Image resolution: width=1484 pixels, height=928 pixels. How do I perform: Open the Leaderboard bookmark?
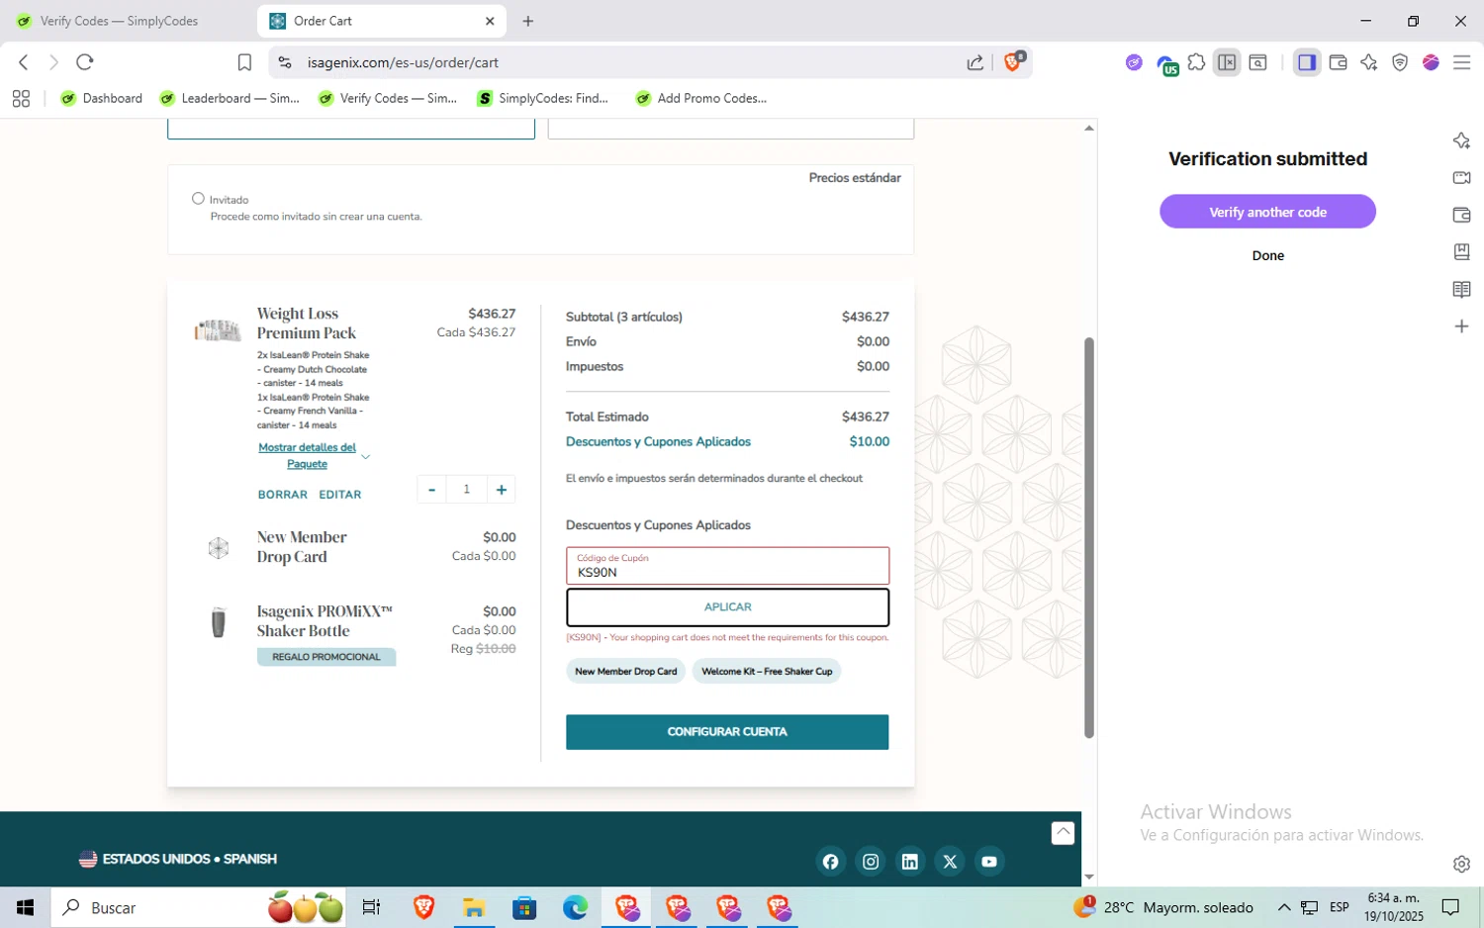(x=230, y=98)
